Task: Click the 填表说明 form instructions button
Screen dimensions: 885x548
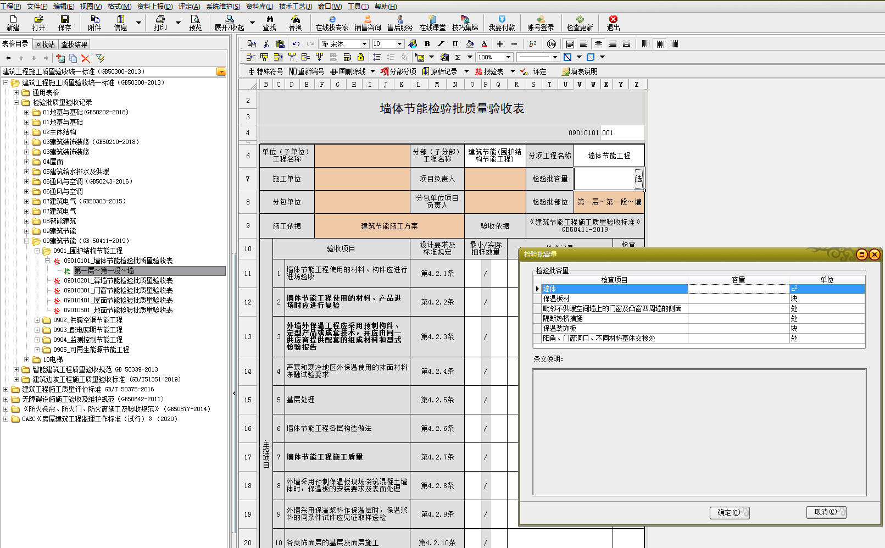Action: pyautogui.click(x=580, y=71)
